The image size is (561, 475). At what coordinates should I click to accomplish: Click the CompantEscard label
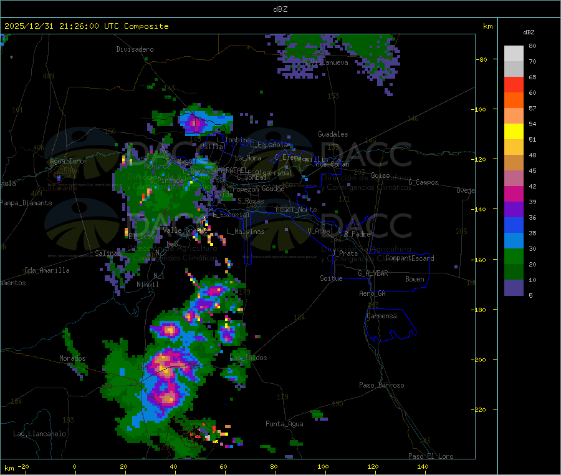coord(410,258)
